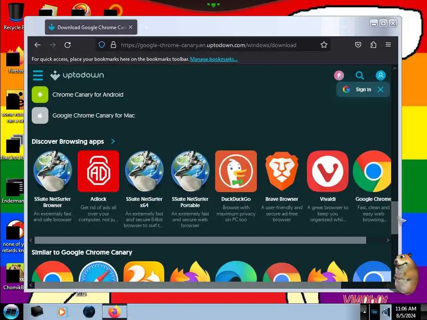Open the Extensions puzzle icon
Viewport: 427px width, 320px height.
(x=373, y=45)
